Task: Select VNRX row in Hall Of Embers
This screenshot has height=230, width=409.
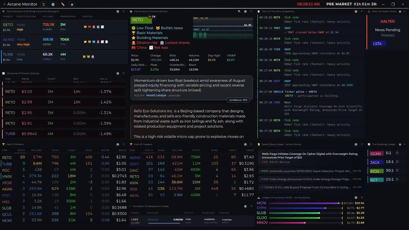Action: click(64, 176)
